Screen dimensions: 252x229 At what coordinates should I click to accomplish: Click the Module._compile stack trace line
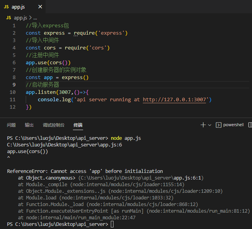point(101,185)
